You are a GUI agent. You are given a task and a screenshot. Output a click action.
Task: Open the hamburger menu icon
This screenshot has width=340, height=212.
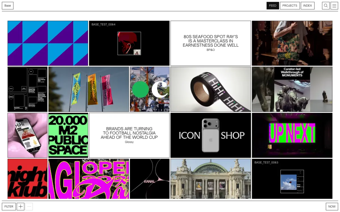[334, 6]
